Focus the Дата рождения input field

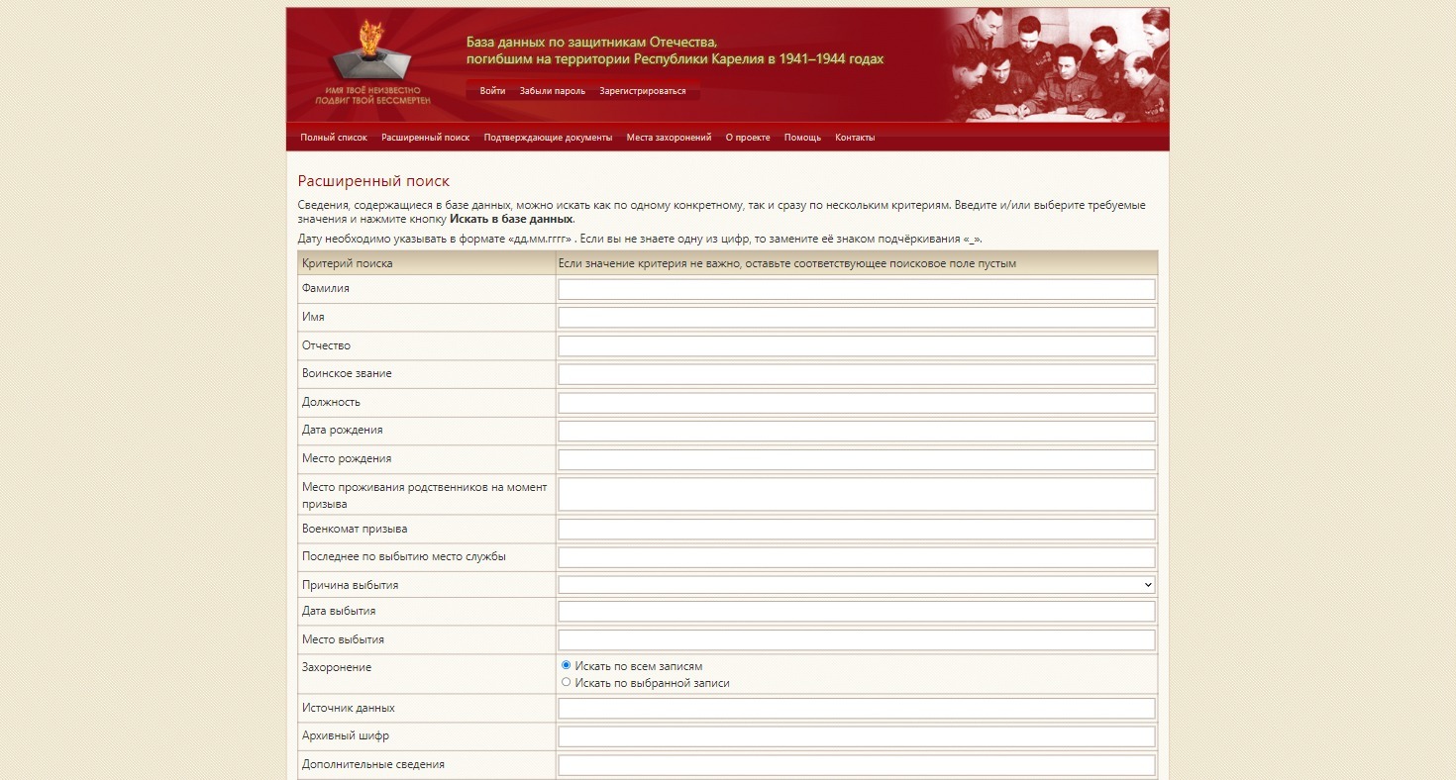click(x=857, y=432)
